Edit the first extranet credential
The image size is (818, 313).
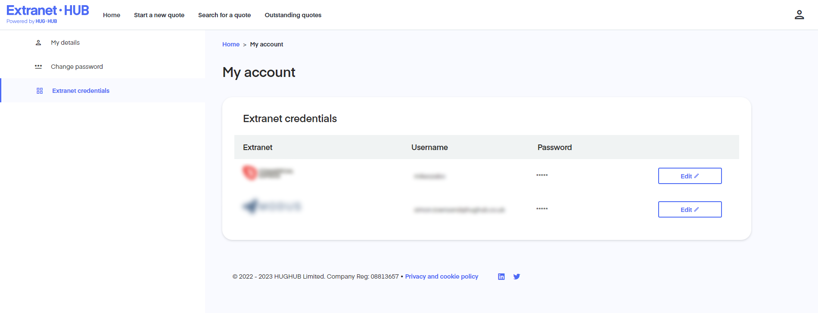[x=690, y=175]
